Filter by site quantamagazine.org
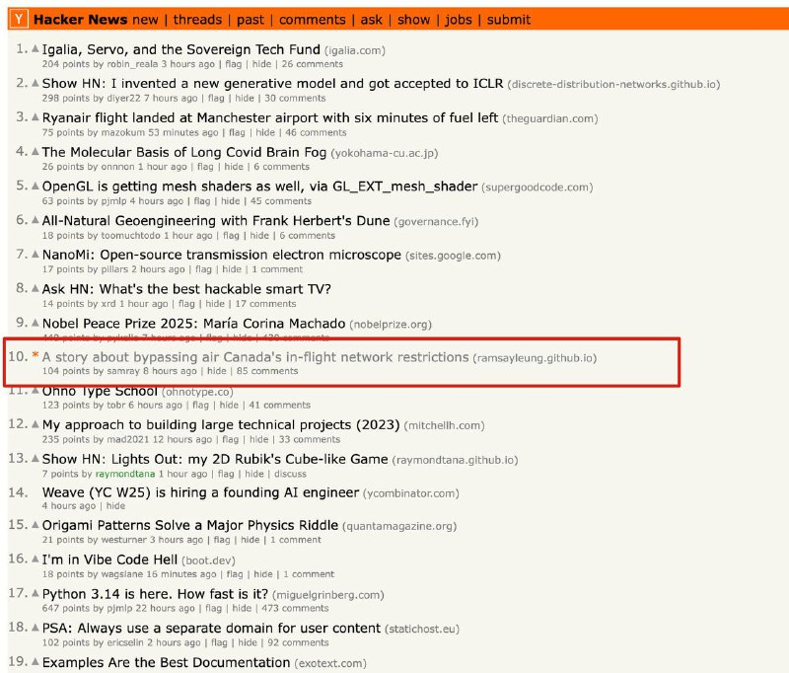The height and width of the screenshot is (673, 789). (x=399, y=526)
